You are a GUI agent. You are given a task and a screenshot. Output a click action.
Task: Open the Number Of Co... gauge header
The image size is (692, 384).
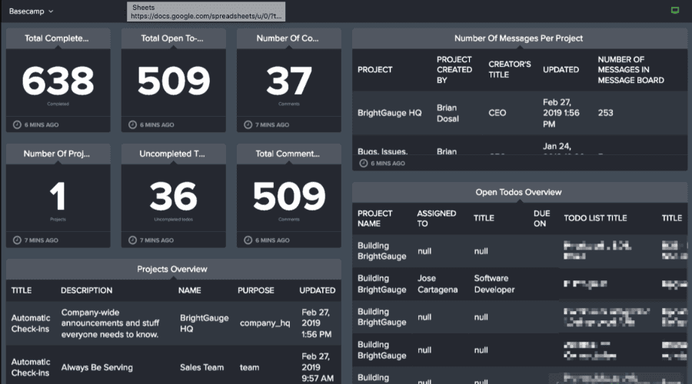point(288,38)
